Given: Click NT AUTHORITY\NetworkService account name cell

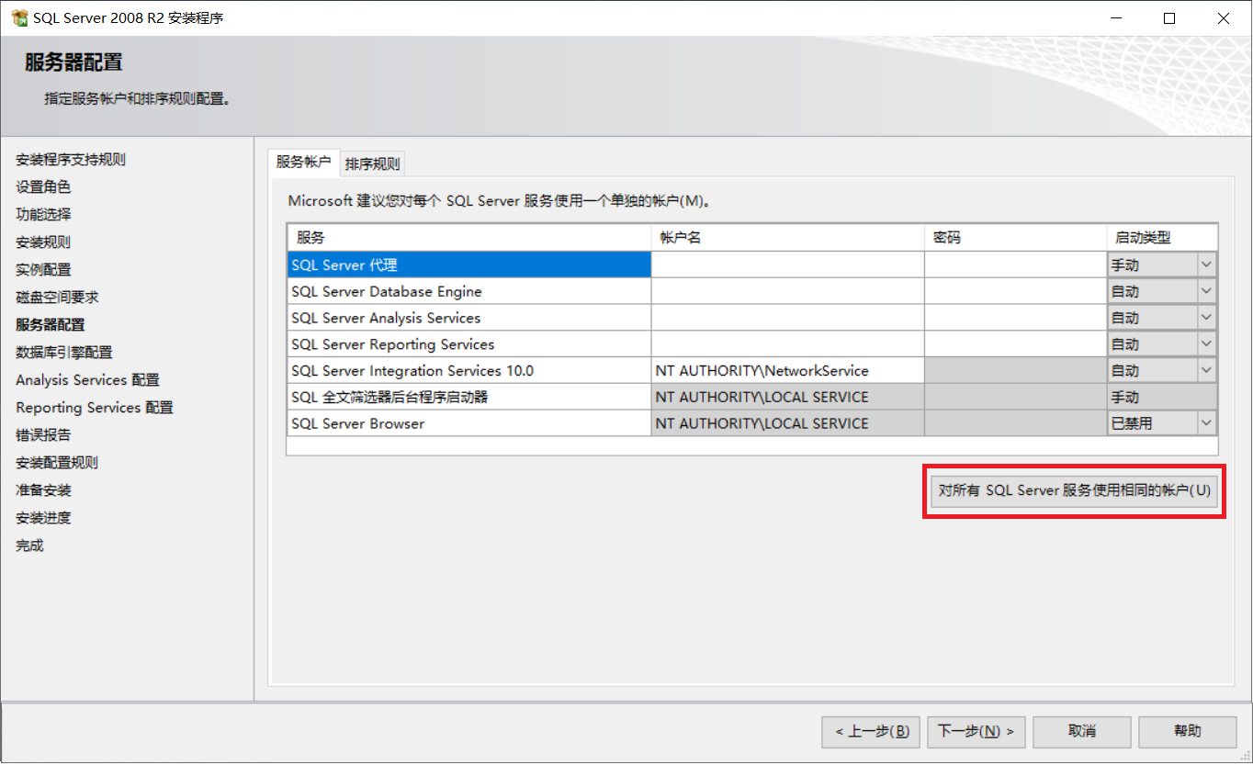Looking at the screenshot, I should point(788,371).
